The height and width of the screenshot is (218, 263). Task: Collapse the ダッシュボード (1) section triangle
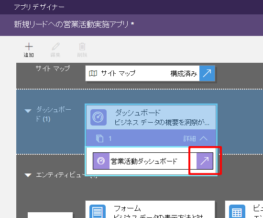coord(28,111)
